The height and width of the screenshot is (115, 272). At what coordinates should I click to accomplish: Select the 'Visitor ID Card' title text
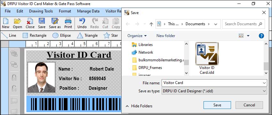pyautogui.click(x=79, y=55)
